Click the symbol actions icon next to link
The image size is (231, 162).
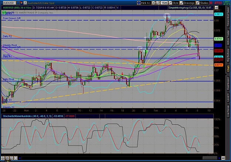[x=25, y=3]
